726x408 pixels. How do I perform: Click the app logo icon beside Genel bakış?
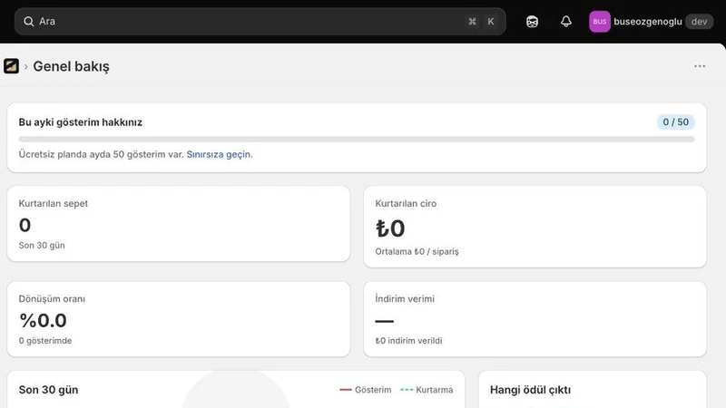click(11, 66)
